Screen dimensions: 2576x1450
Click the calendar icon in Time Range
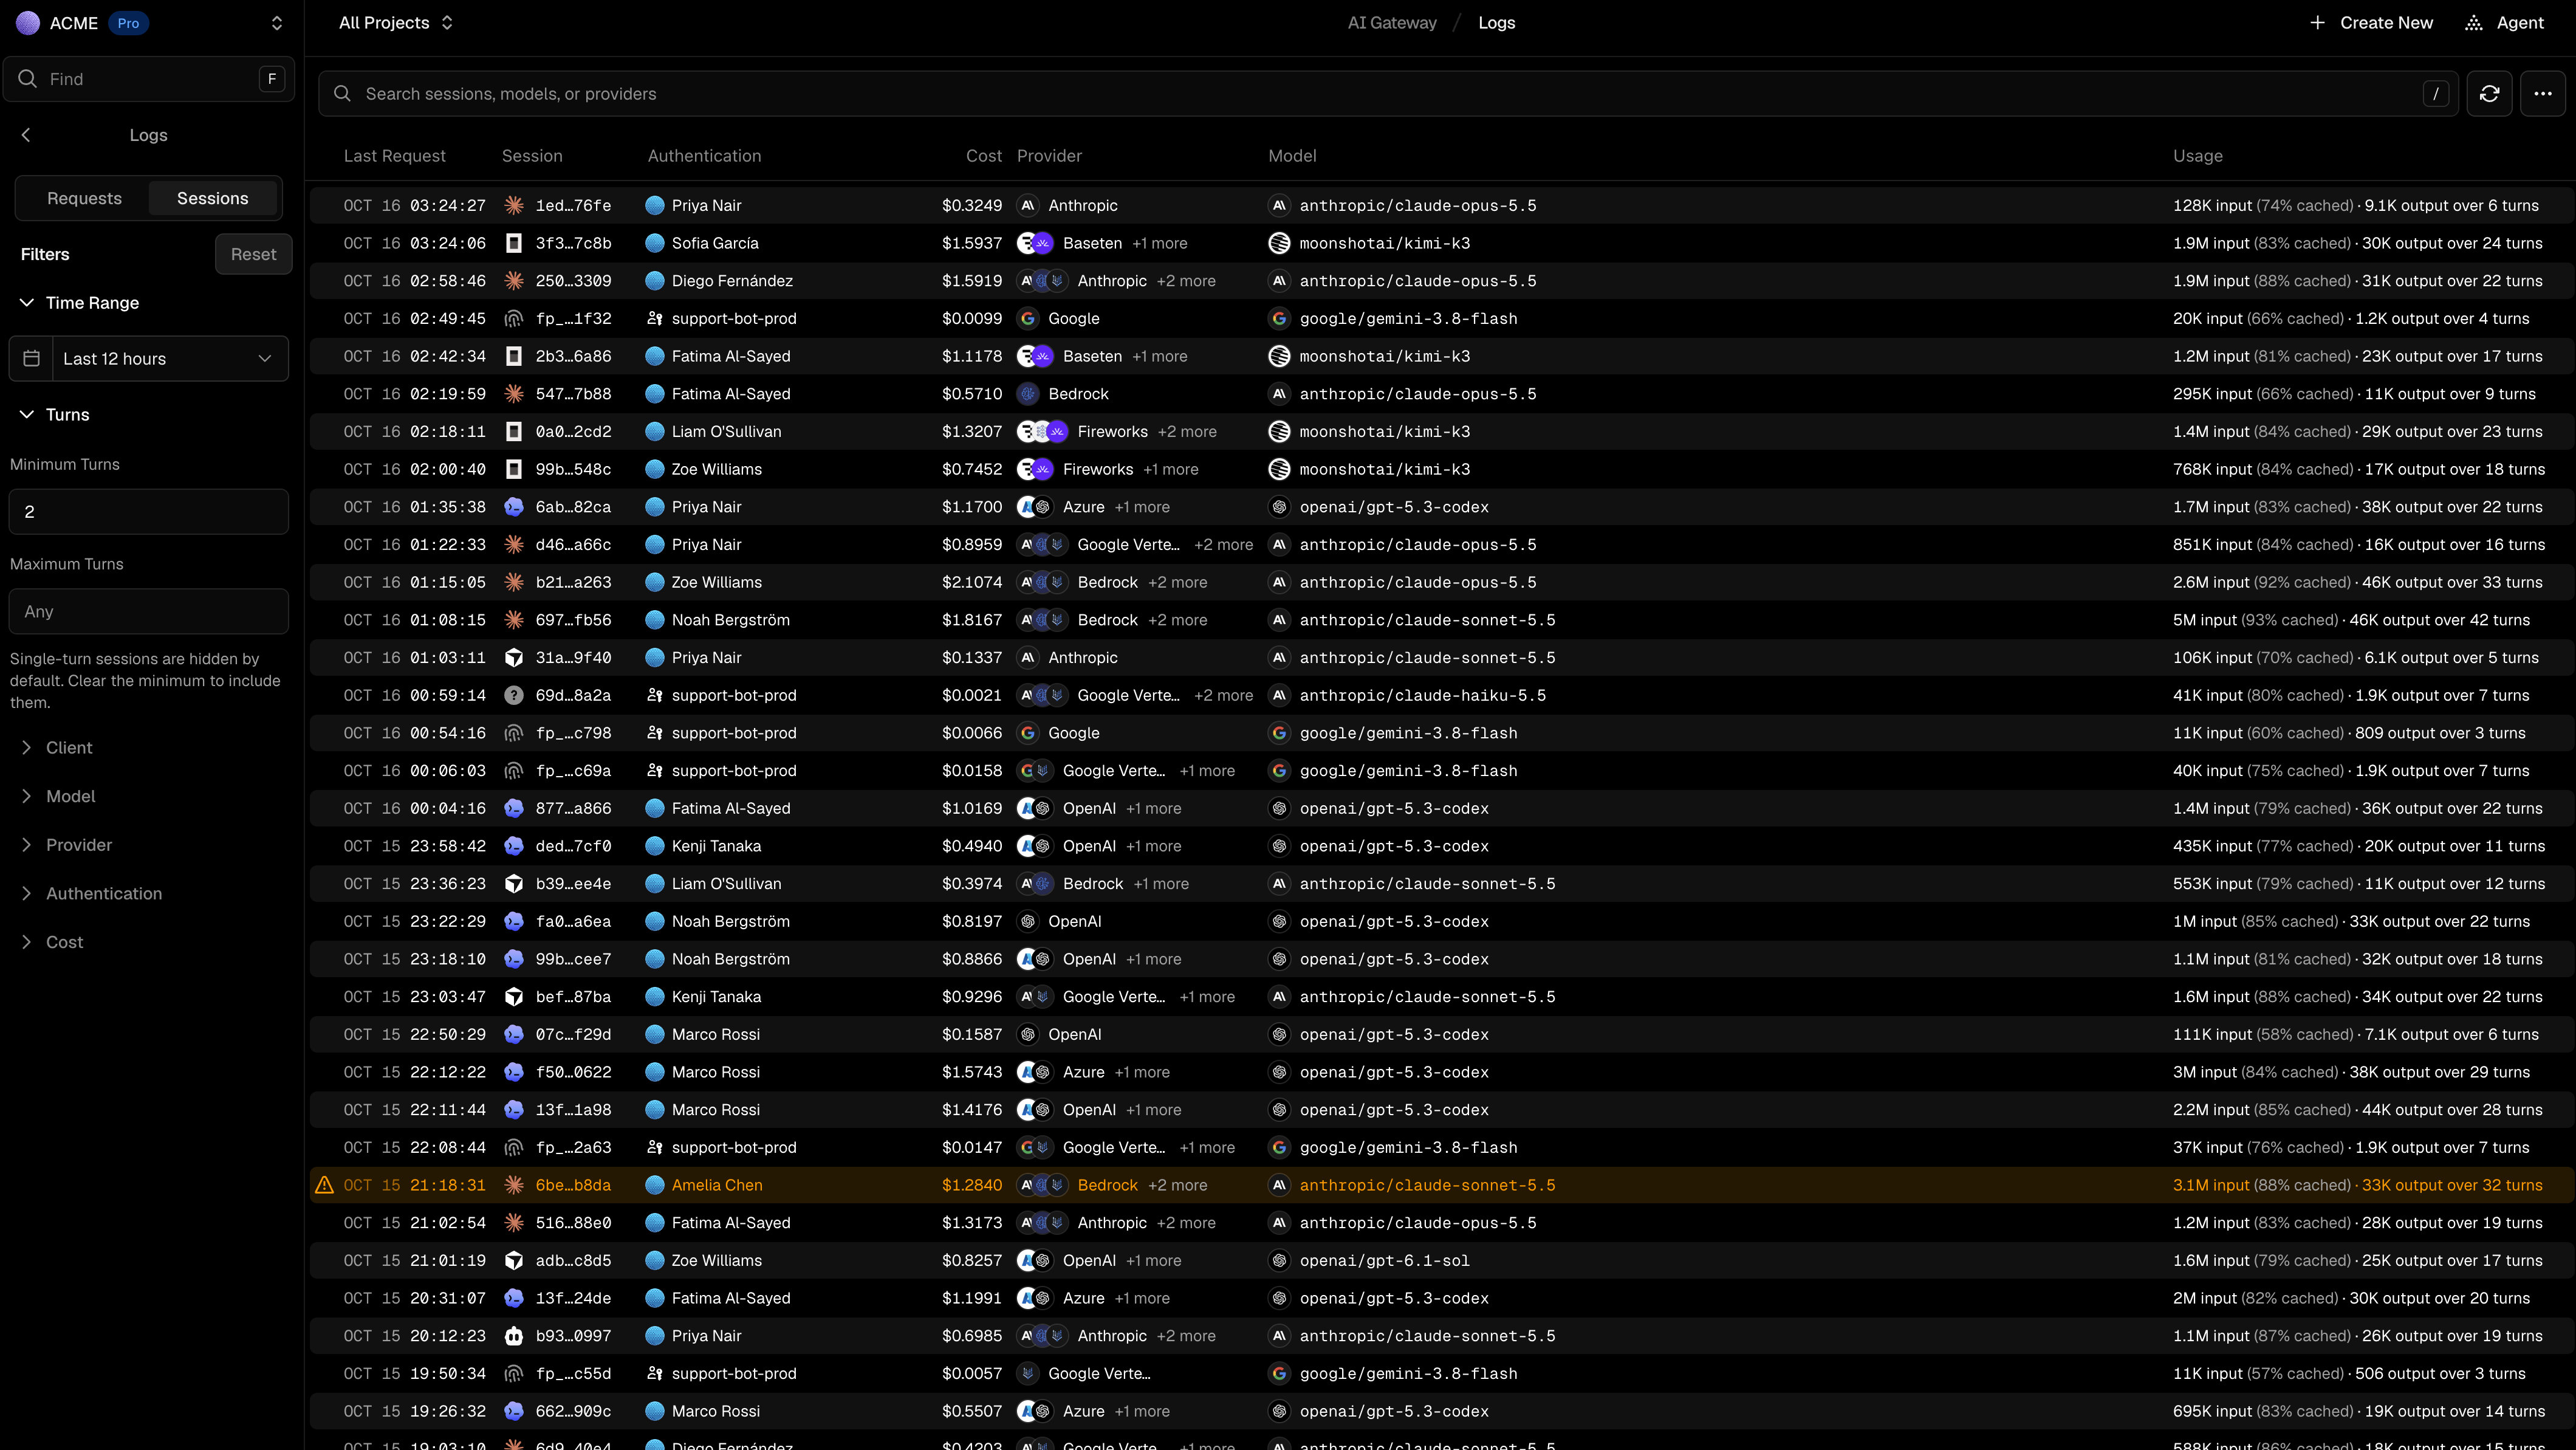[x=31, y=358]
